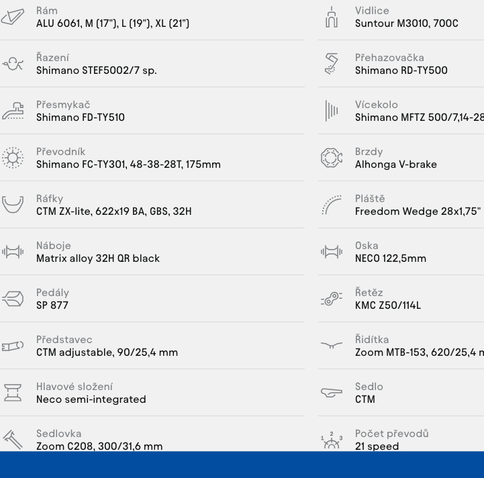Click the 'Přehazovačka' label
The width and height of the screenshot is (484, 478).
tap(389, 58)
